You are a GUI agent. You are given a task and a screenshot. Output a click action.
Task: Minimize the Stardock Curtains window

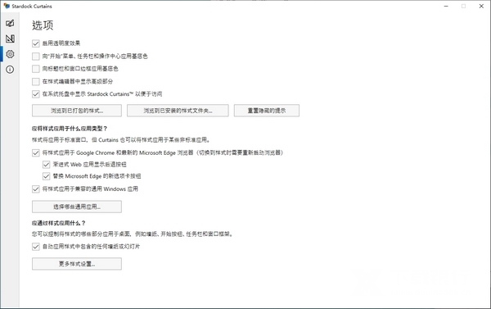click(446, 6)
